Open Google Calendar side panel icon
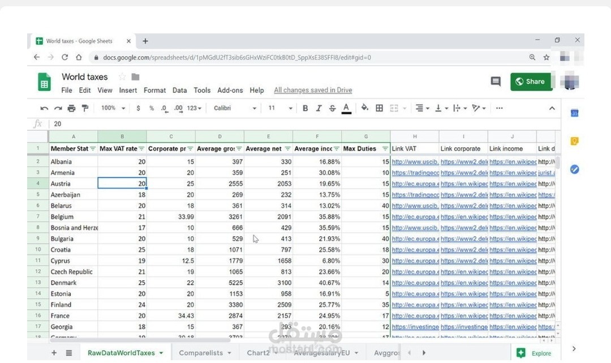The height and width of the screenshot is (363, 611). (574, 113)
